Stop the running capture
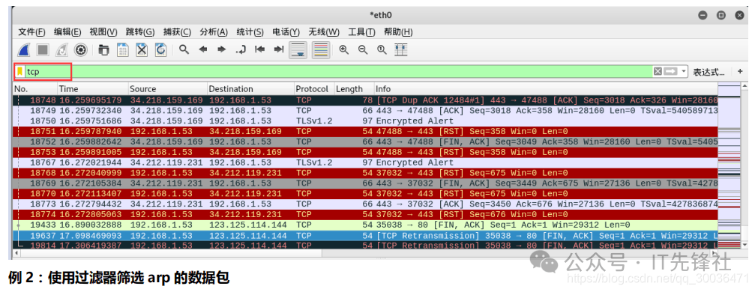The width and height of the screenshot is (755, 292). pos(43,49)
